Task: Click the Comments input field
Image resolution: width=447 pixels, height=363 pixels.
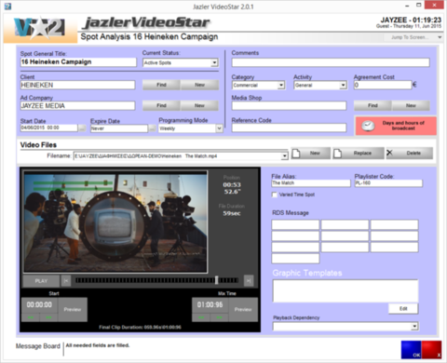Action: 331,62
